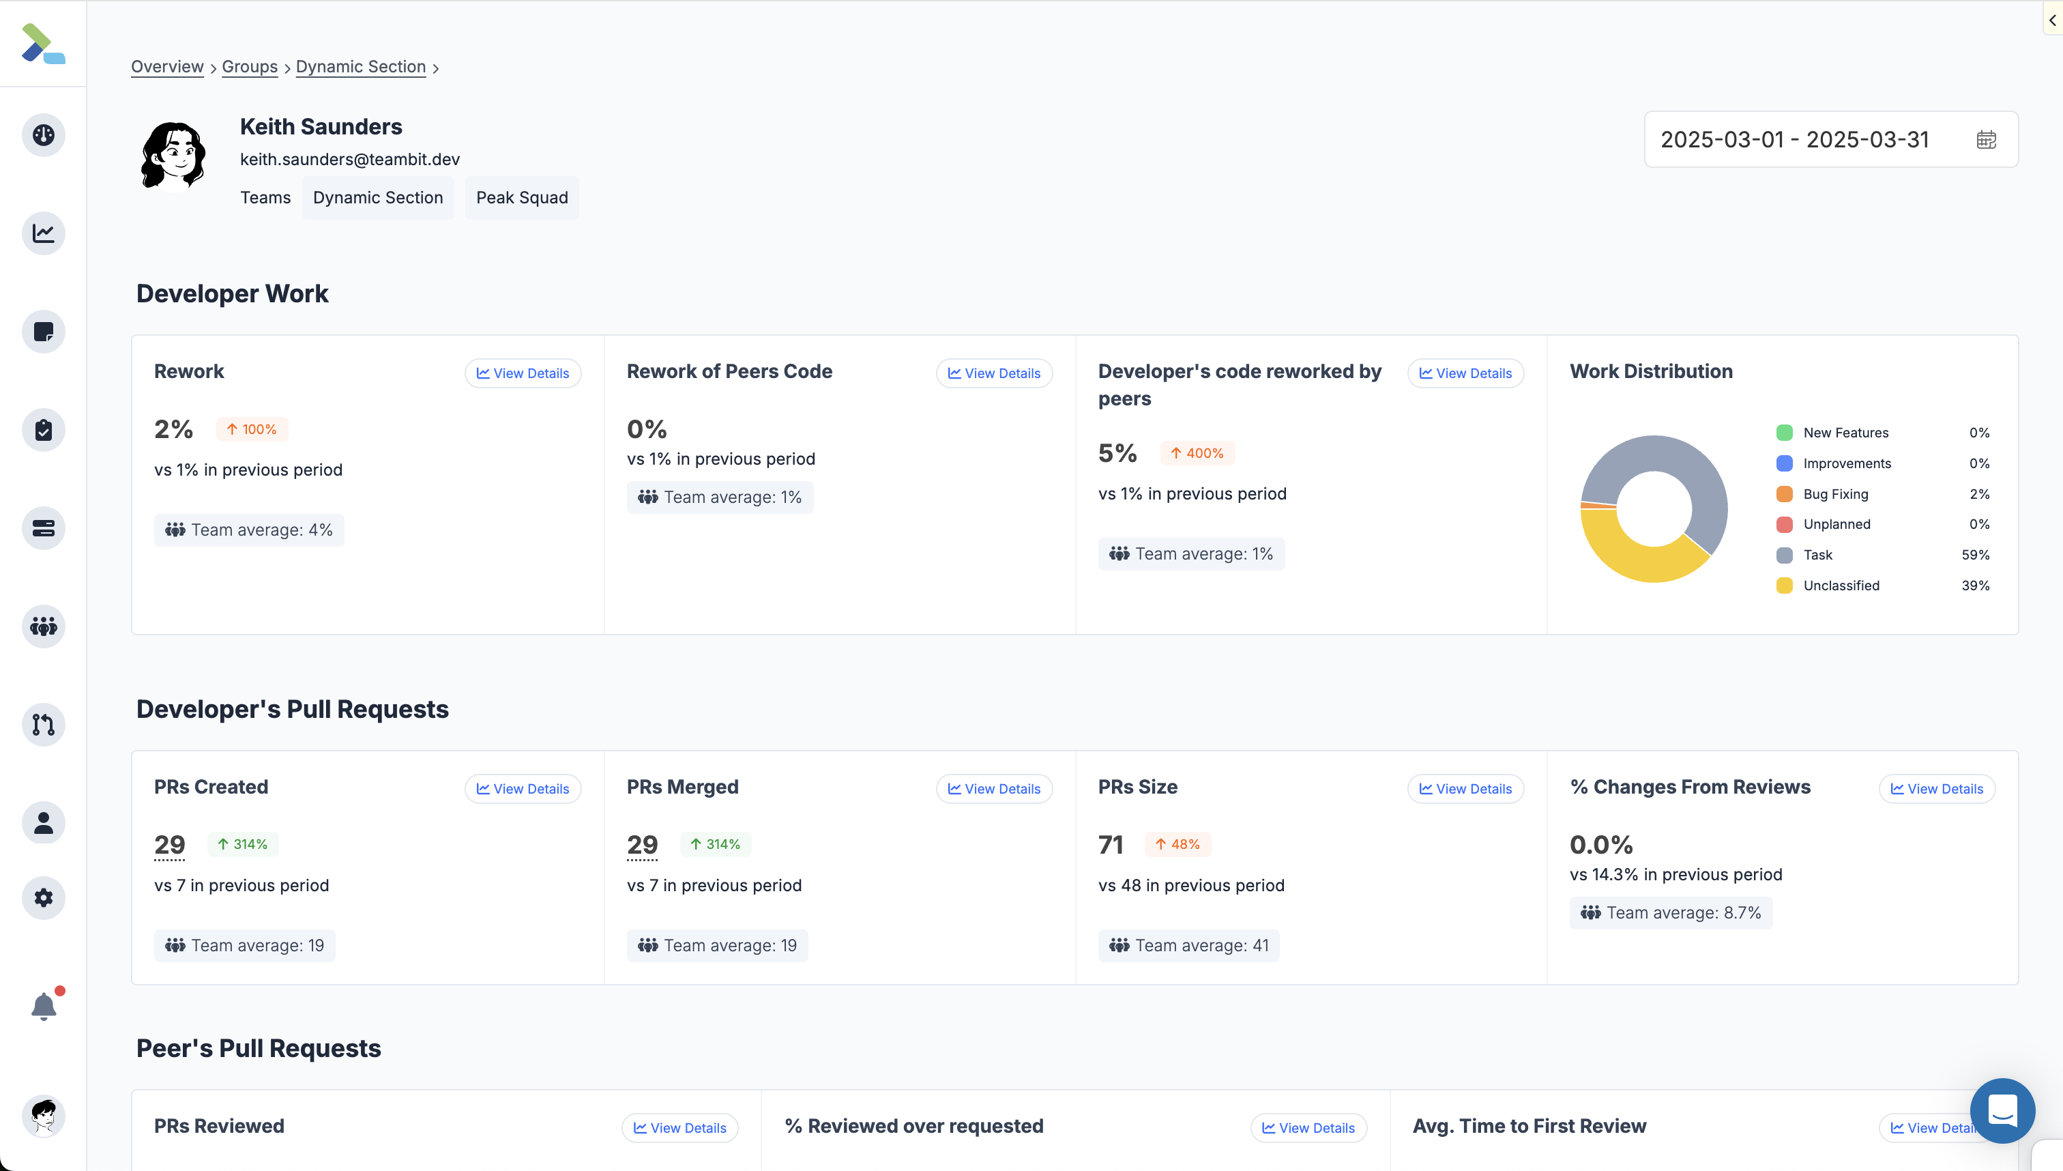Click the line chart analytics sidebar icon
Screen dimensions: 2063x1171
tap(44, 233)
